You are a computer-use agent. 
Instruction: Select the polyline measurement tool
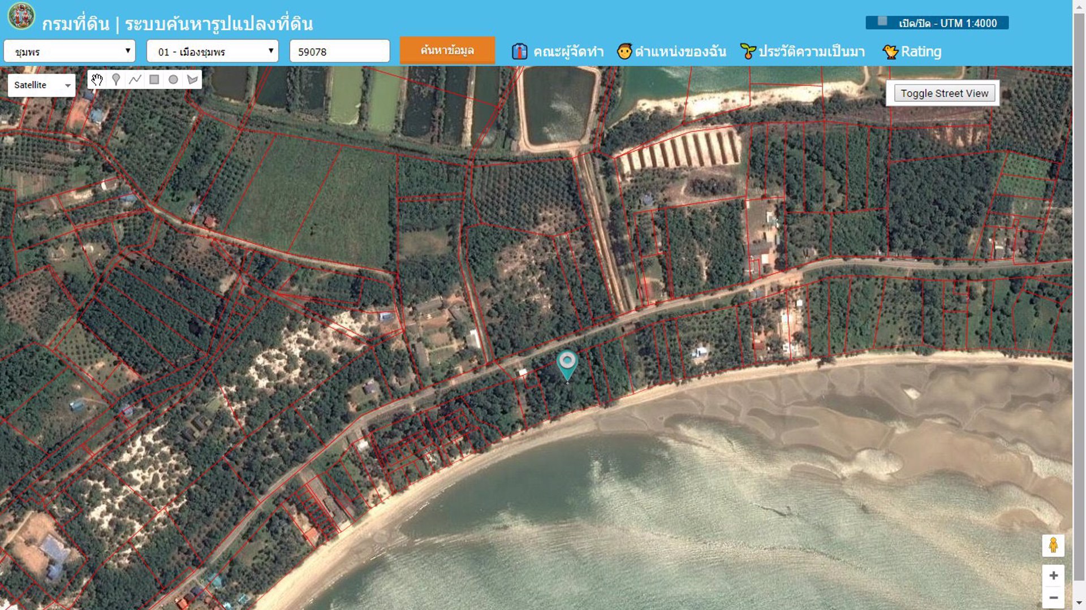pos(135,80)
